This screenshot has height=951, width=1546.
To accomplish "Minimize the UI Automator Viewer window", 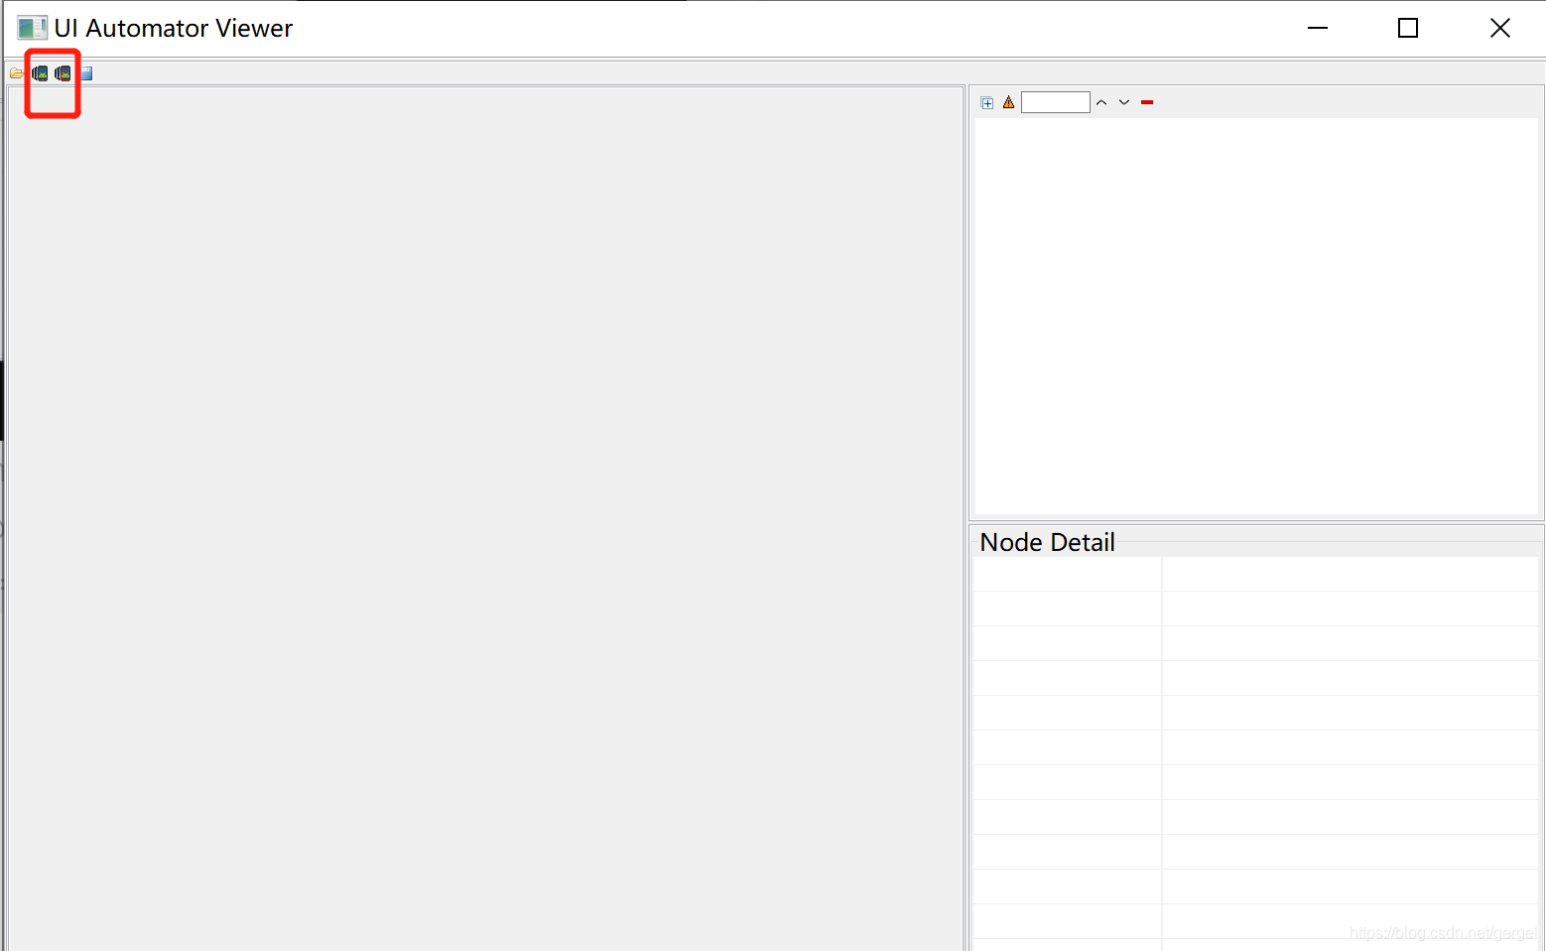I will point(1318,28).
